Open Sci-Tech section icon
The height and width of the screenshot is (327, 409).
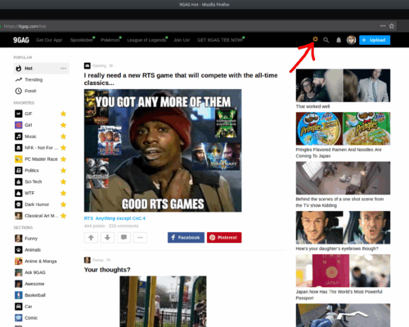point(18,181)
